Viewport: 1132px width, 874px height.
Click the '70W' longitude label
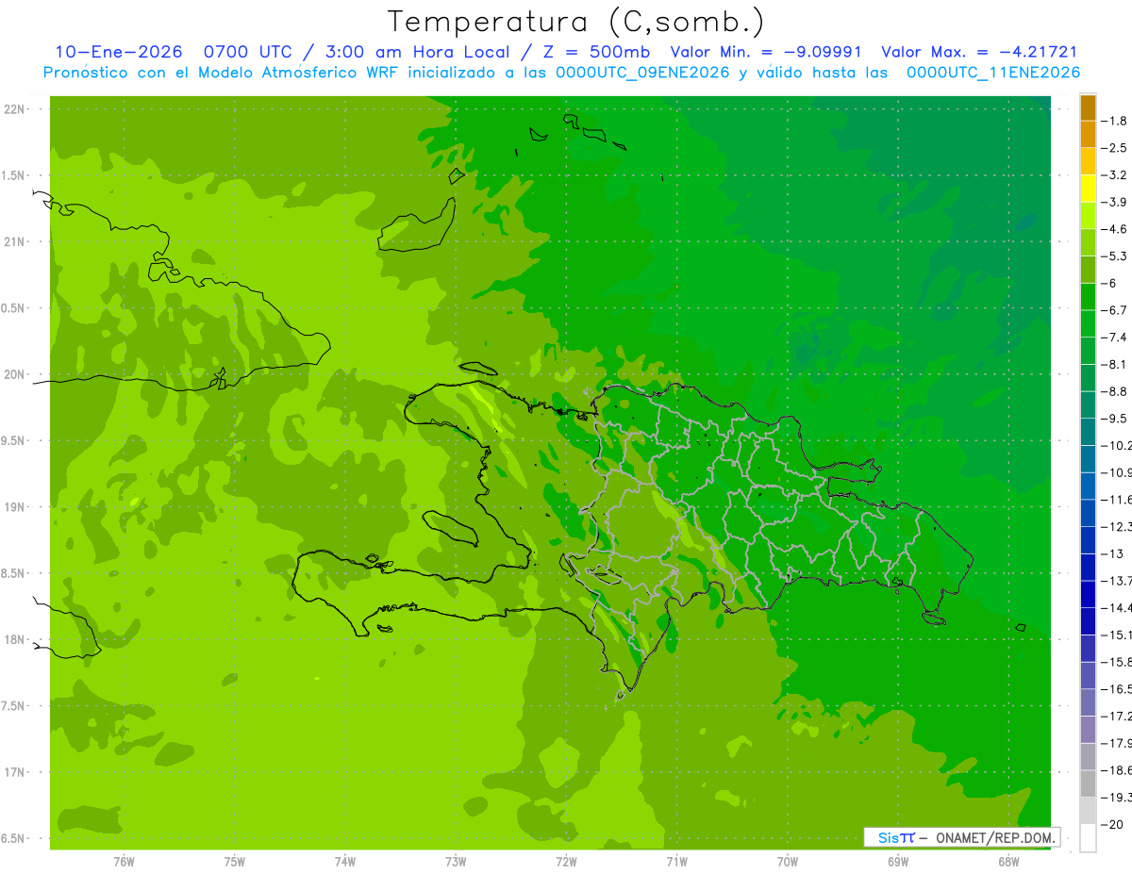click(x=788, y=862)
